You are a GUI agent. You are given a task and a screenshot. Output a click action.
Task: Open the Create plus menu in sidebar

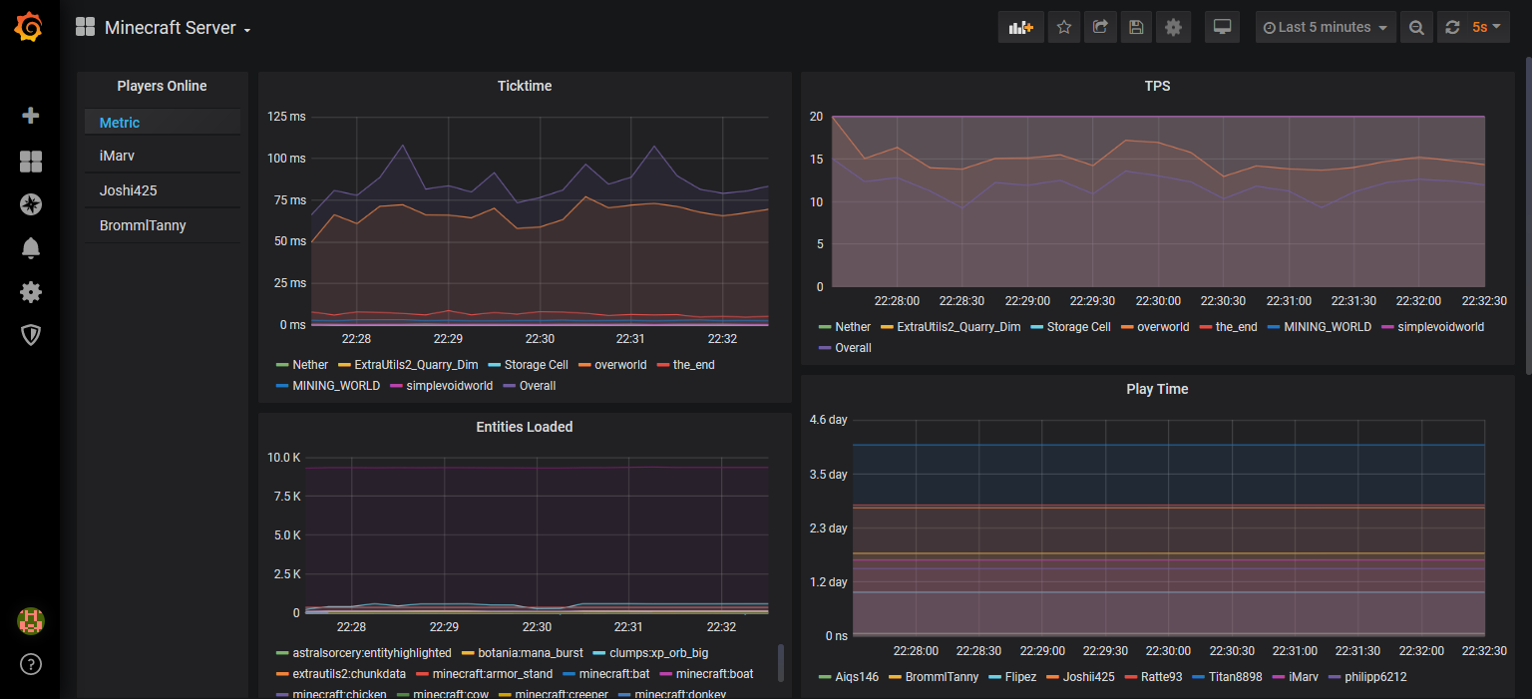(x=30, y=116)
